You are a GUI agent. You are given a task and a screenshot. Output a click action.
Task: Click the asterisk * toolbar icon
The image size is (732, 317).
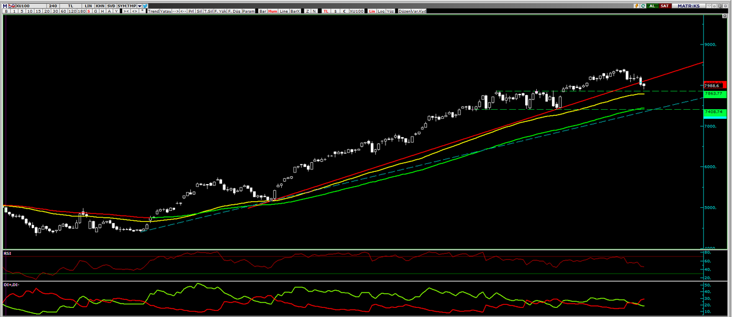point(142,11)
